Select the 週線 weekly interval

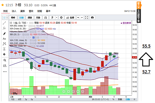coord(30,18)
